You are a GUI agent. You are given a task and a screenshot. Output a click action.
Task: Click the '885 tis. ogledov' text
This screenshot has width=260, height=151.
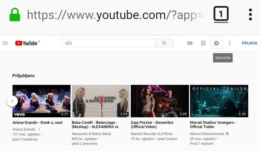[84, 139]
